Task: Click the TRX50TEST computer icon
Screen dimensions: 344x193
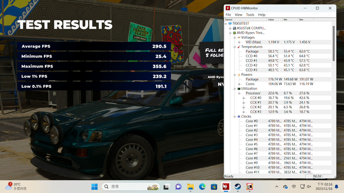Action: [x=230, y=23]
